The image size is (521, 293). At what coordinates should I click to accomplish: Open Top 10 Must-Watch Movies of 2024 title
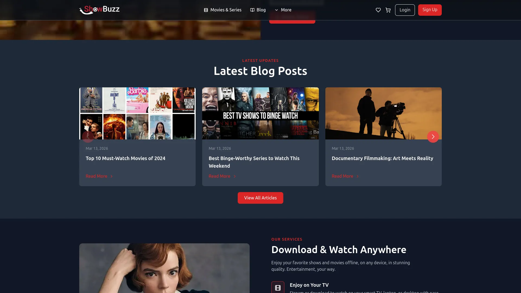point(125,158)
